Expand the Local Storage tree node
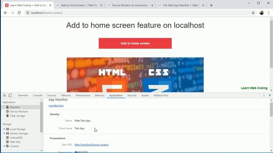The image size is (273, 153). pos(4,129)
